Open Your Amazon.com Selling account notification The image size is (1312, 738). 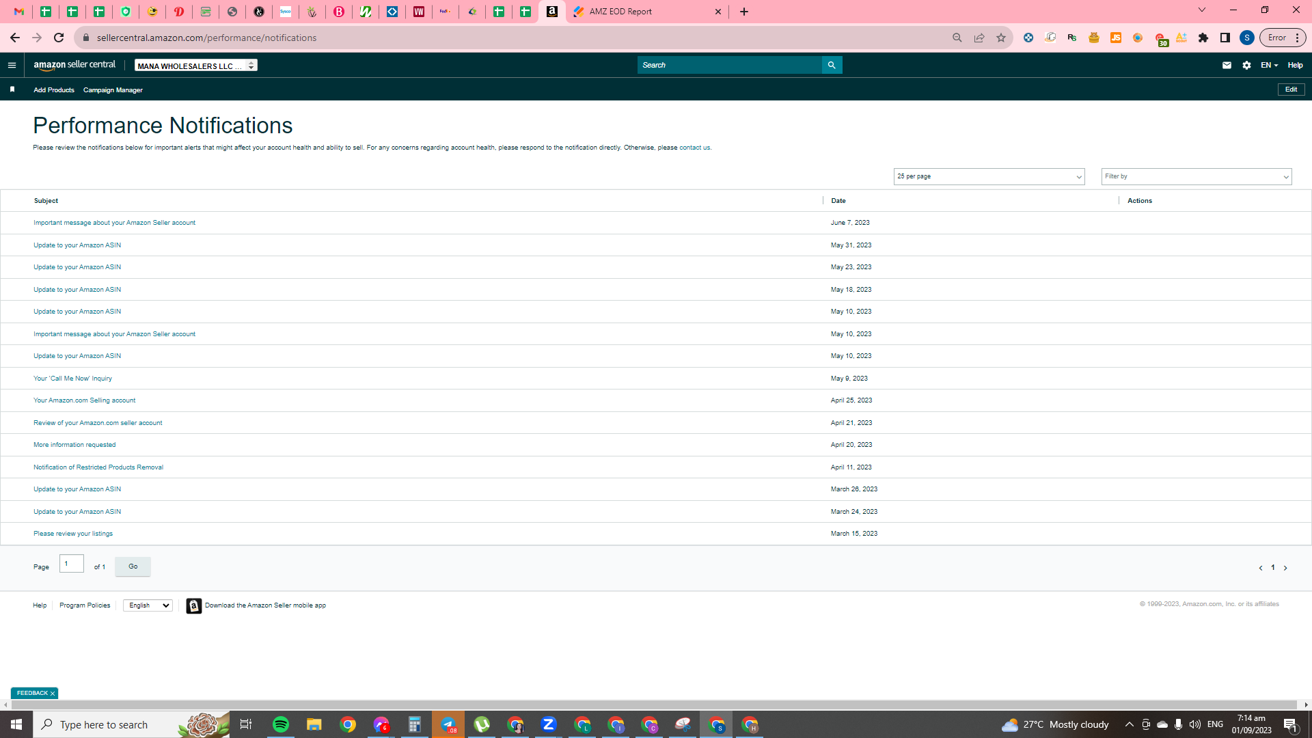click(84, 400)
